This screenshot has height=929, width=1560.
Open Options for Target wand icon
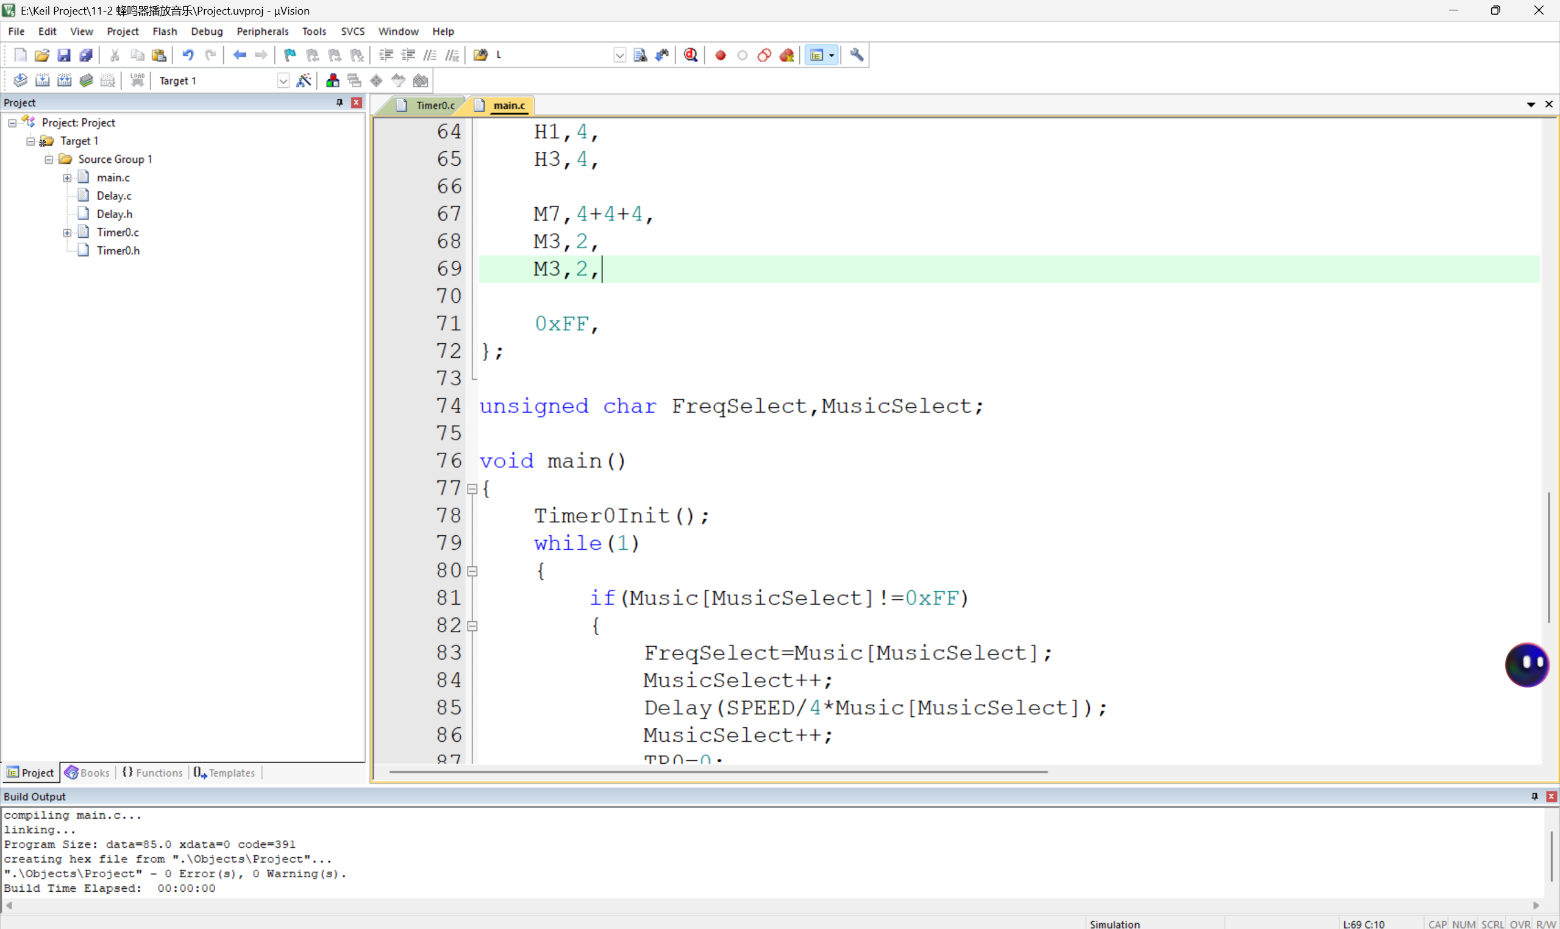pos(304,80)
